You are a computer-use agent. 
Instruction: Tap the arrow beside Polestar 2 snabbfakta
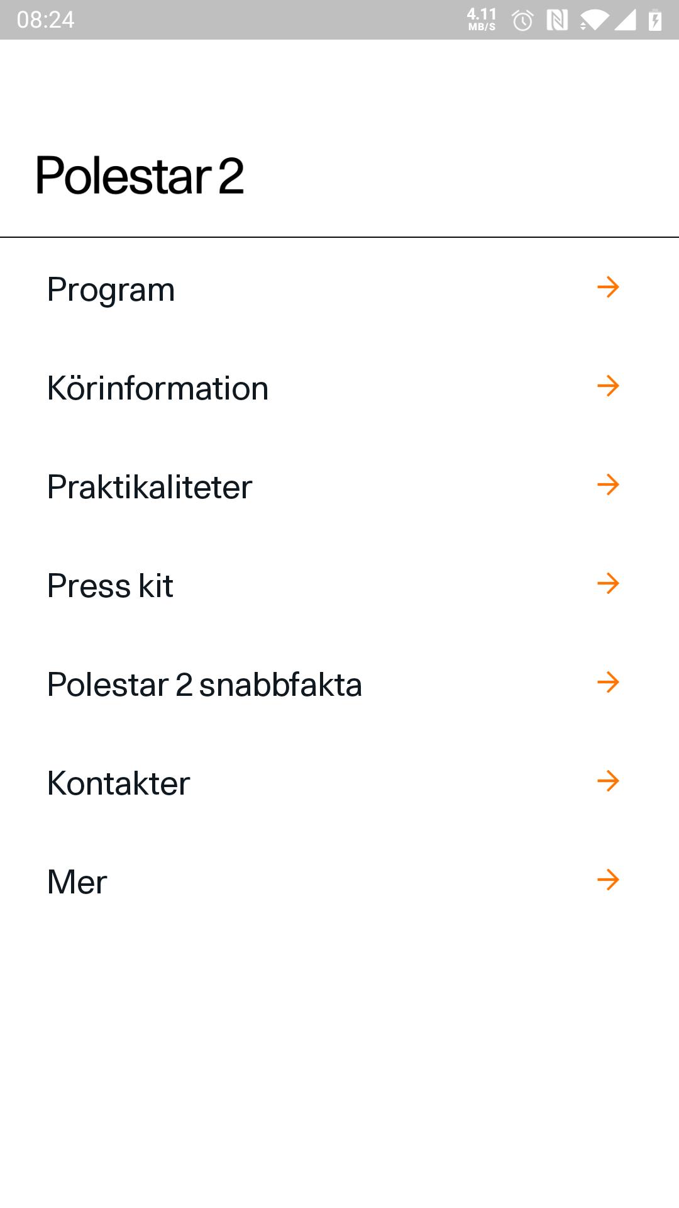click(608, 683)
